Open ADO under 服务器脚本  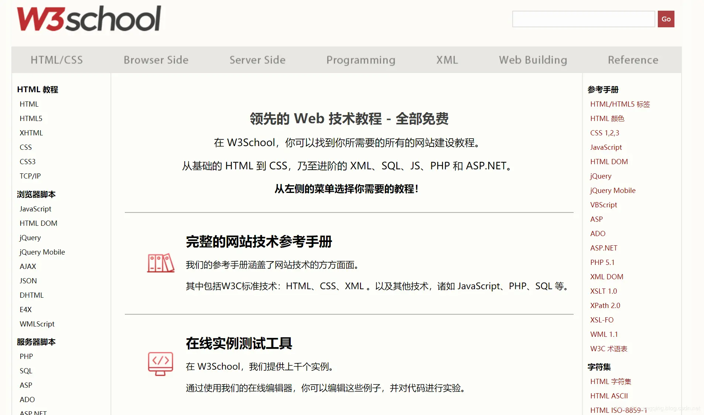coord(27,400)
